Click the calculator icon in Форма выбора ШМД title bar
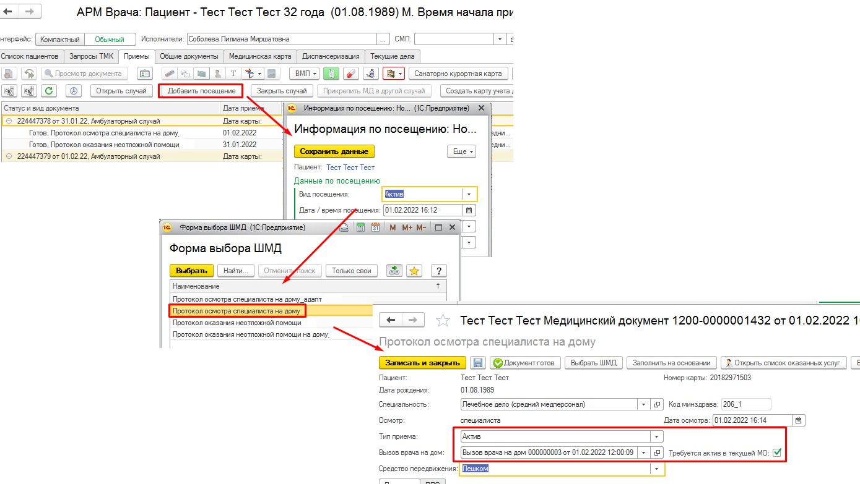 pos(361,227)
